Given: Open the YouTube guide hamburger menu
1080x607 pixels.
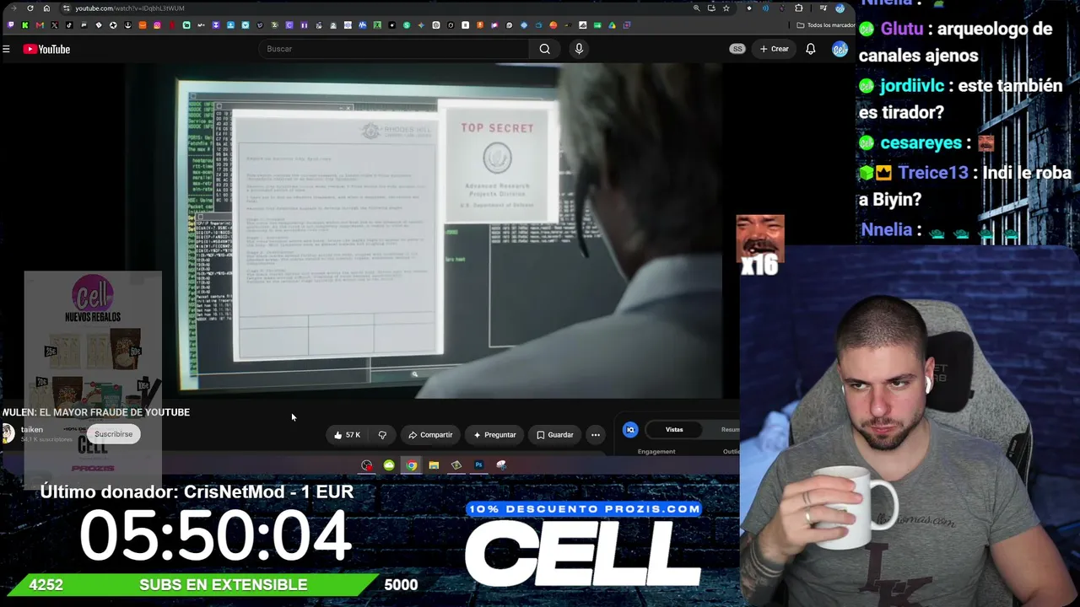Looking at the screenshot, I should (x=6, y=49).
